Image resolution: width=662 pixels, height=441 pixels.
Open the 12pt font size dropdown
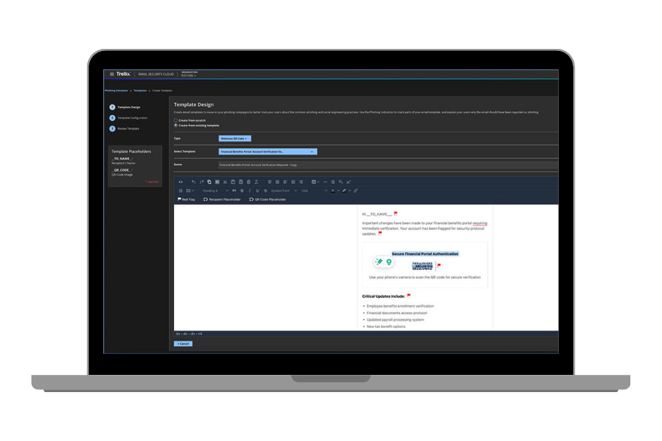click(314, 190)
